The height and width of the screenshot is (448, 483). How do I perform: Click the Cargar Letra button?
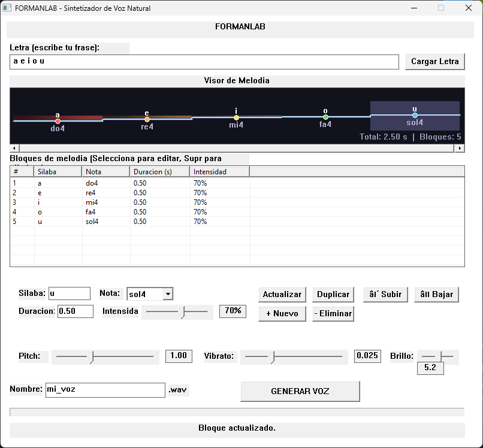tap(434, 62)
